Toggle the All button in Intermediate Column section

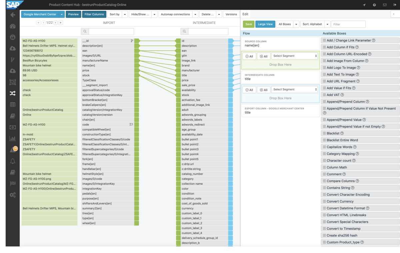(249, 90)
